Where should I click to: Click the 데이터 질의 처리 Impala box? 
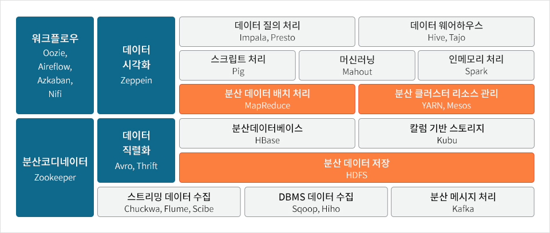click(267, 31)
